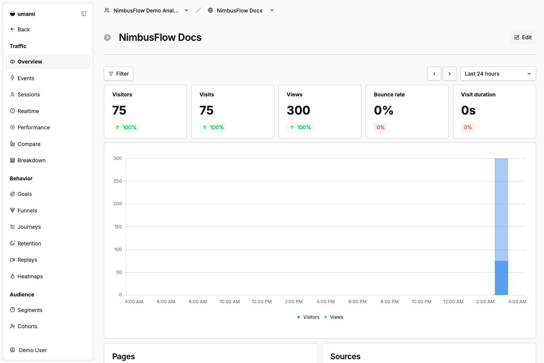Open the Demo User account menu
544x363 pixels.
(48, 350)
